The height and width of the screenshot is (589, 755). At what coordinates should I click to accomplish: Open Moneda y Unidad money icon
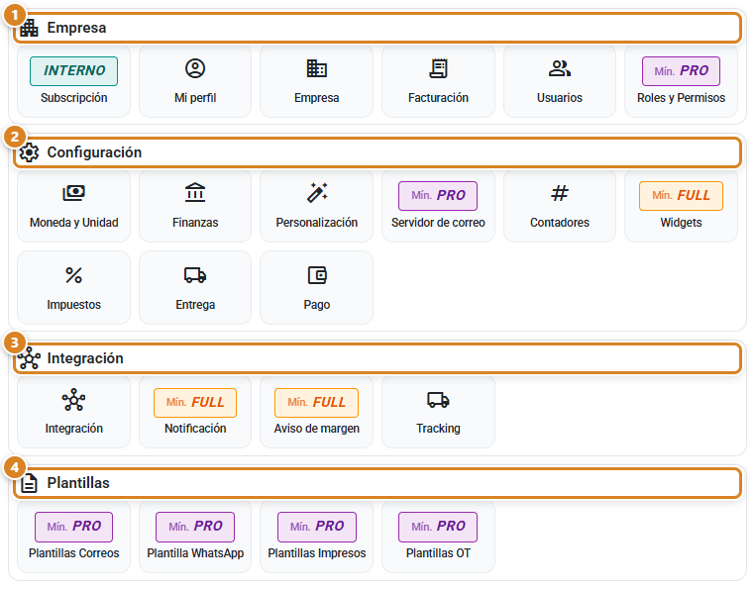(x=73, y=206)
